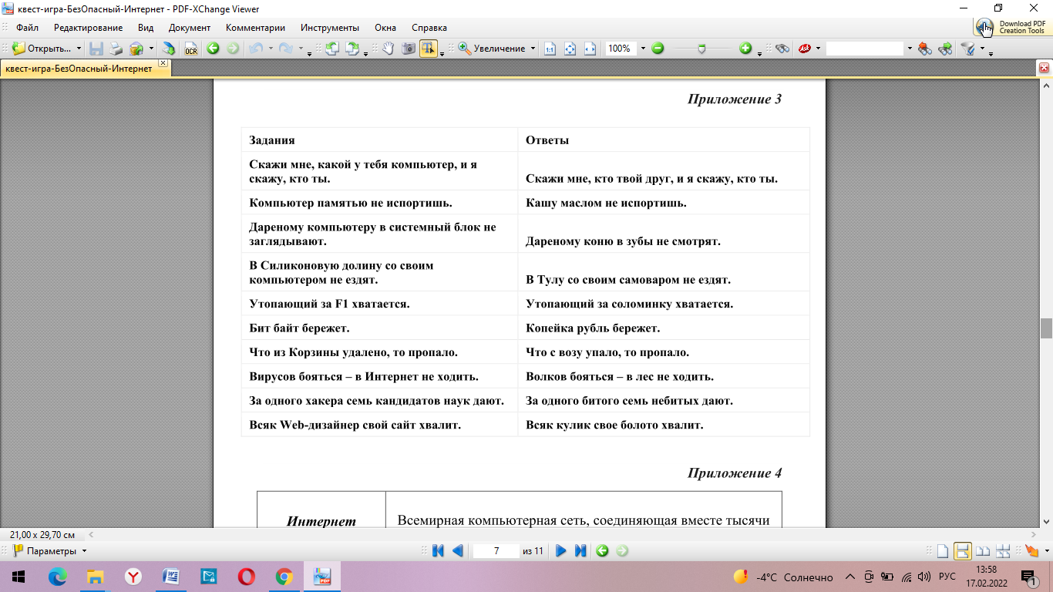The height and width of the screenshot is (592, 1053).
Task: Click Download PDF Creation Tools button
Action: click(x=1010, y=27)
